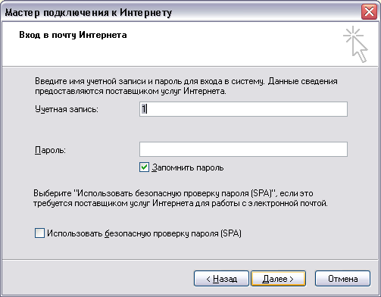Proceed with the Далее button
The width and height of the screenshot is (381, 297).
click(x=278, y=279)
